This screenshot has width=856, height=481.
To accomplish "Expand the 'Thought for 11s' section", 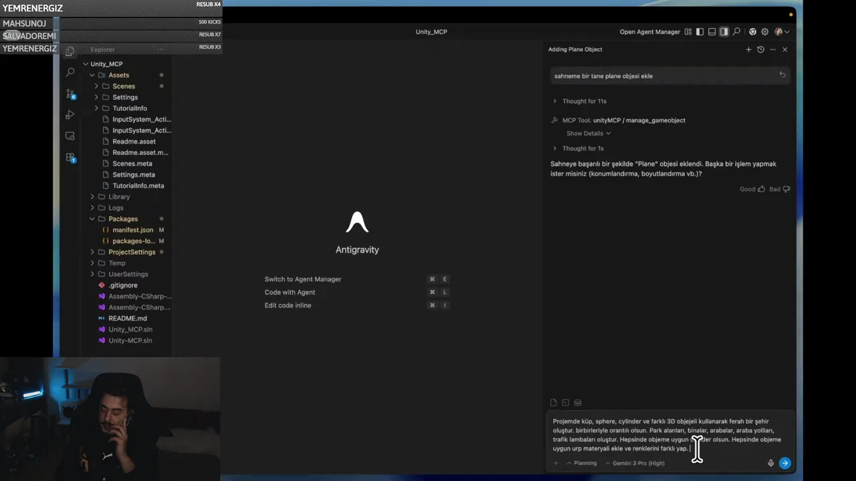I will [x=579, y=101].
